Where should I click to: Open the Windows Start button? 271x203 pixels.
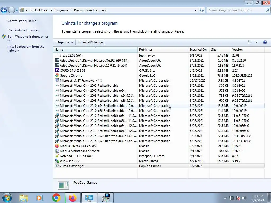(7, 198)
